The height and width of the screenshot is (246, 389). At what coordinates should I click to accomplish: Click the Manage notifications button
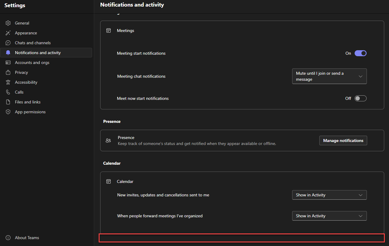coord(343,140)
